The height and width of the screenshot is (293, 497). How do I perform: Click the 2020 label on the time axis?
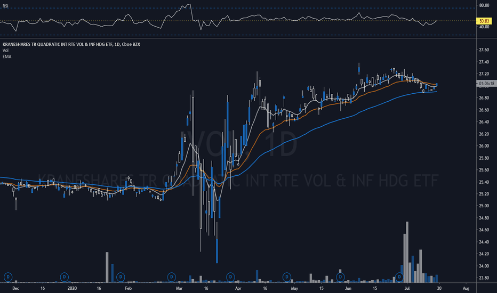[72, 288]
